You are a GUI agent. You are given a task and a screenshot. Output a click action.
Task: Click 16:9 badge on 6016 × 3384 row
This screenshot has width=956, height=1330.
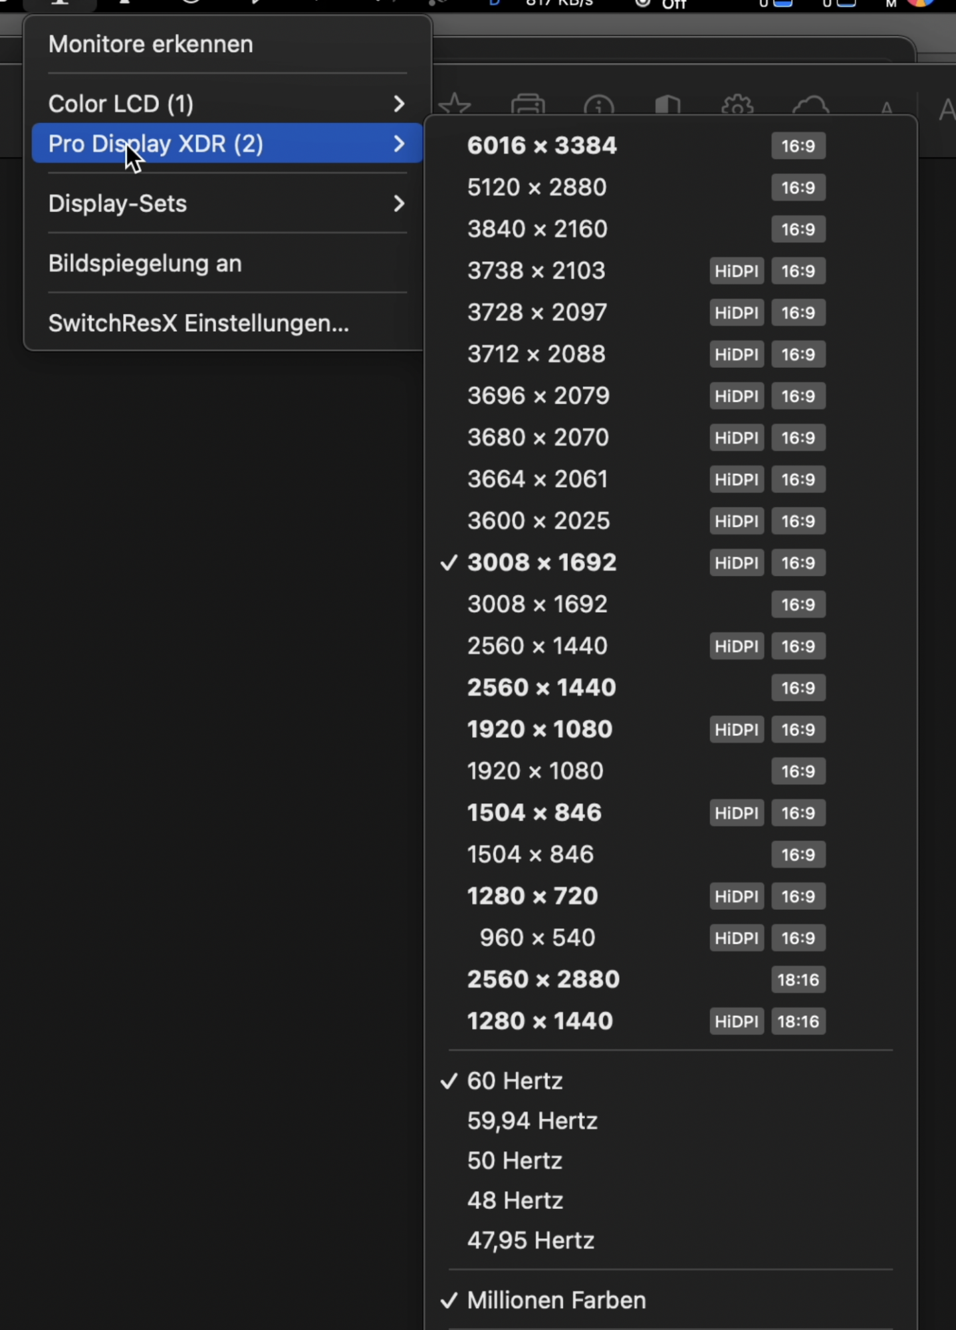(798, 146)
